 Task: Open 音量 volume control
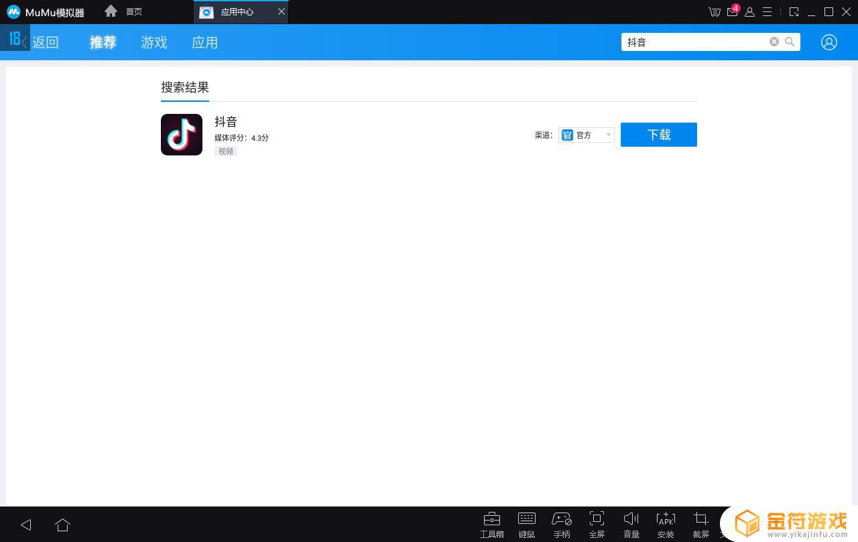pyautogui.click(x=631, y=525)
